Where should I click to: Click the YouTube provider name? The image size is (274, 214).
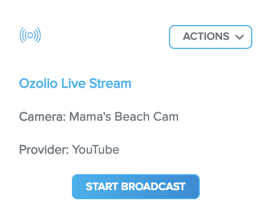tap(96, 150)
